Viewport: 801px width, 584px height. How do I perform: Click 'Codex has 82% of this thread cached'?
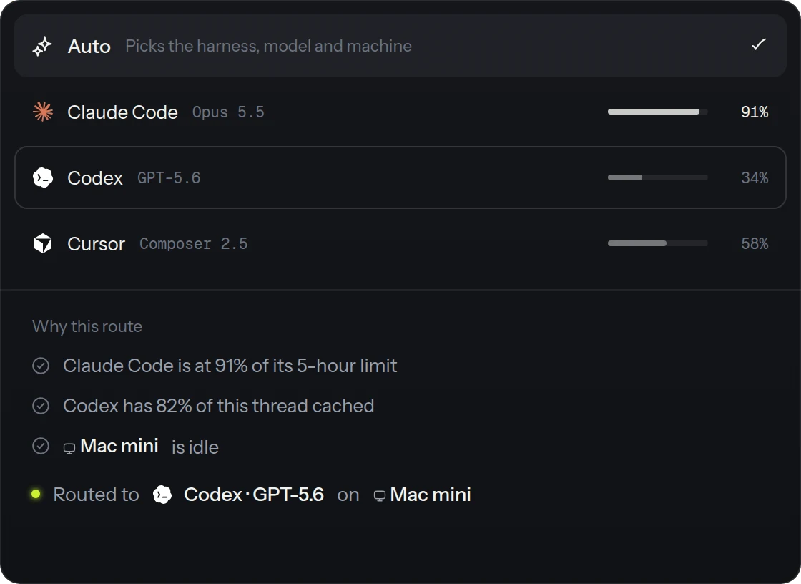pos(219,406)
